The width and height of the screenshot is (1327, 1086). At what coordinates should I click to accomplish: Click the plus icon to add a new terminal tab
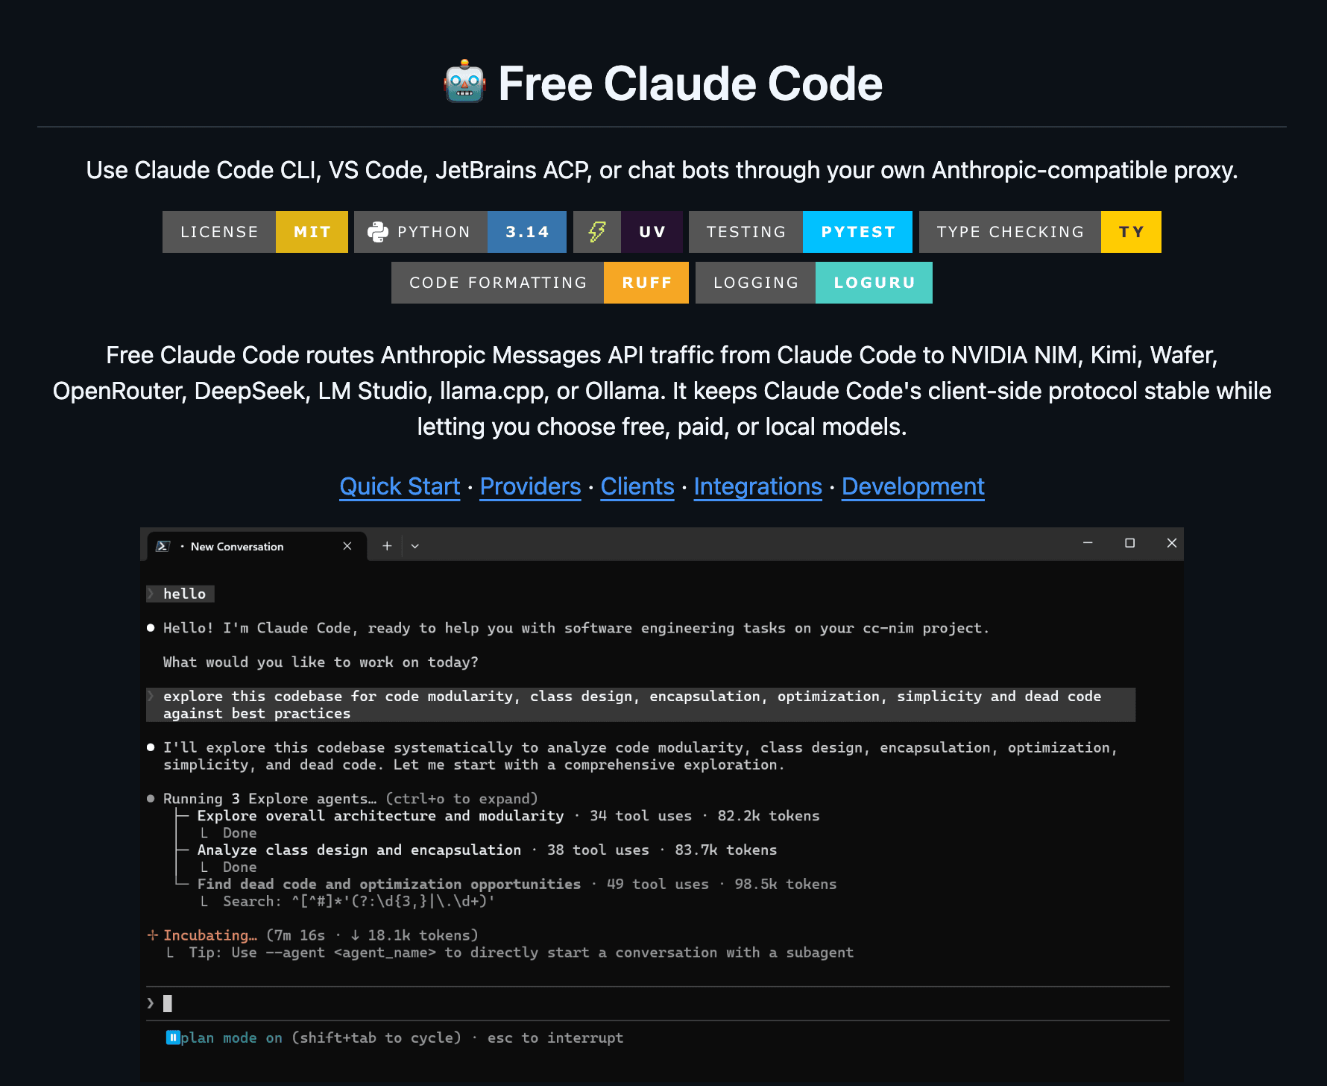coord(387,546)
